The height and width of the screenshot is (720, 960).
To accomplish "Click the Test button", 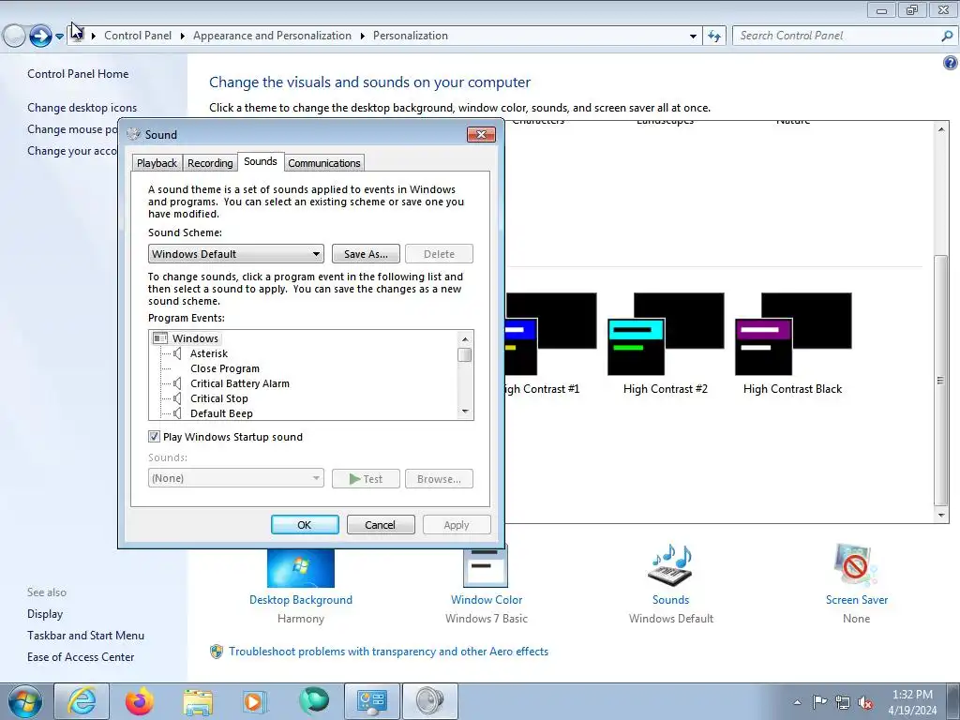I will (x=366, y=479).
